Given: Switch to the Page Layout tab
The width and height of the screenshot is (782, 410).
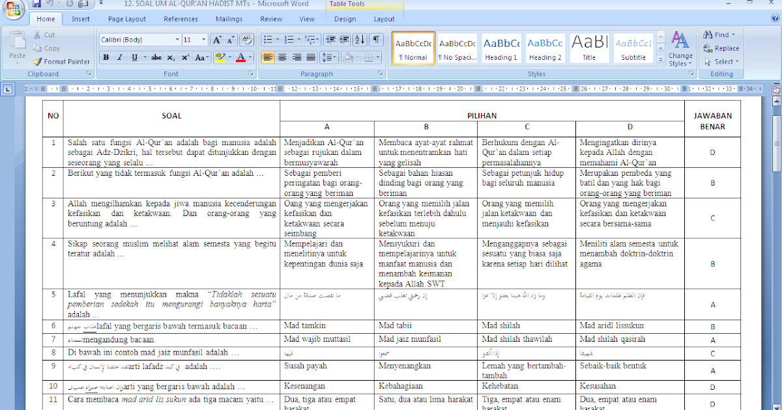Looking at the screenshot, I should tap(127, 20).
